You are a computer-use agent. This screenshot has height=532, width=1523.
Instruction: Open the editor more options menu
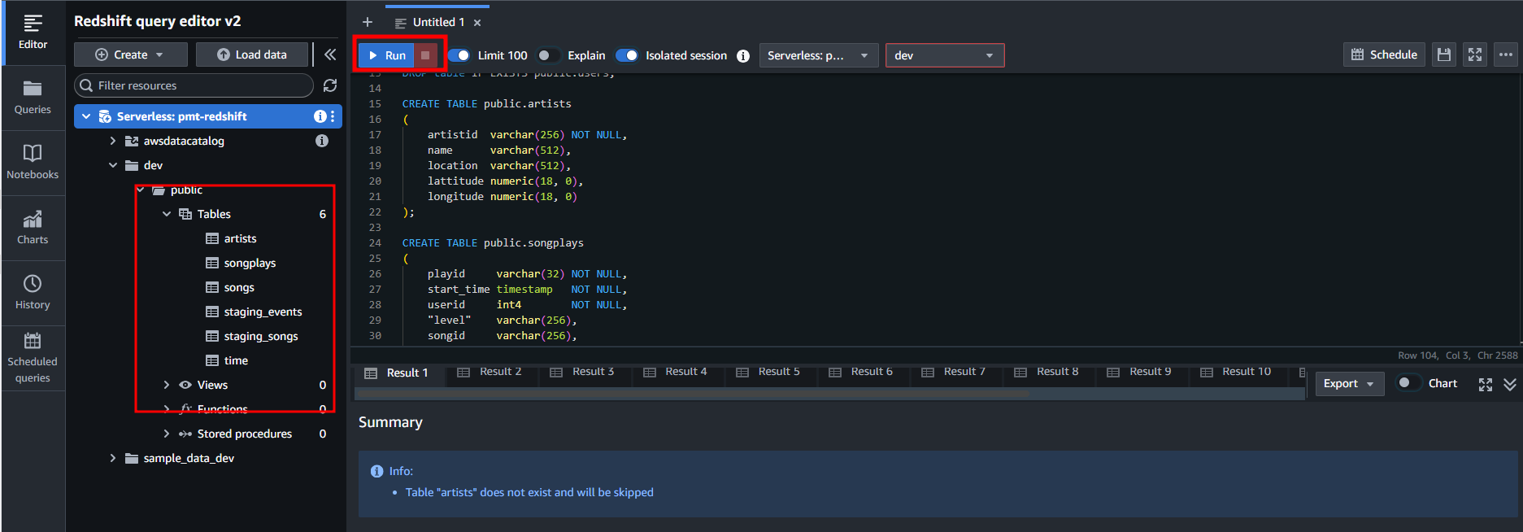[x=1506, y=55]
